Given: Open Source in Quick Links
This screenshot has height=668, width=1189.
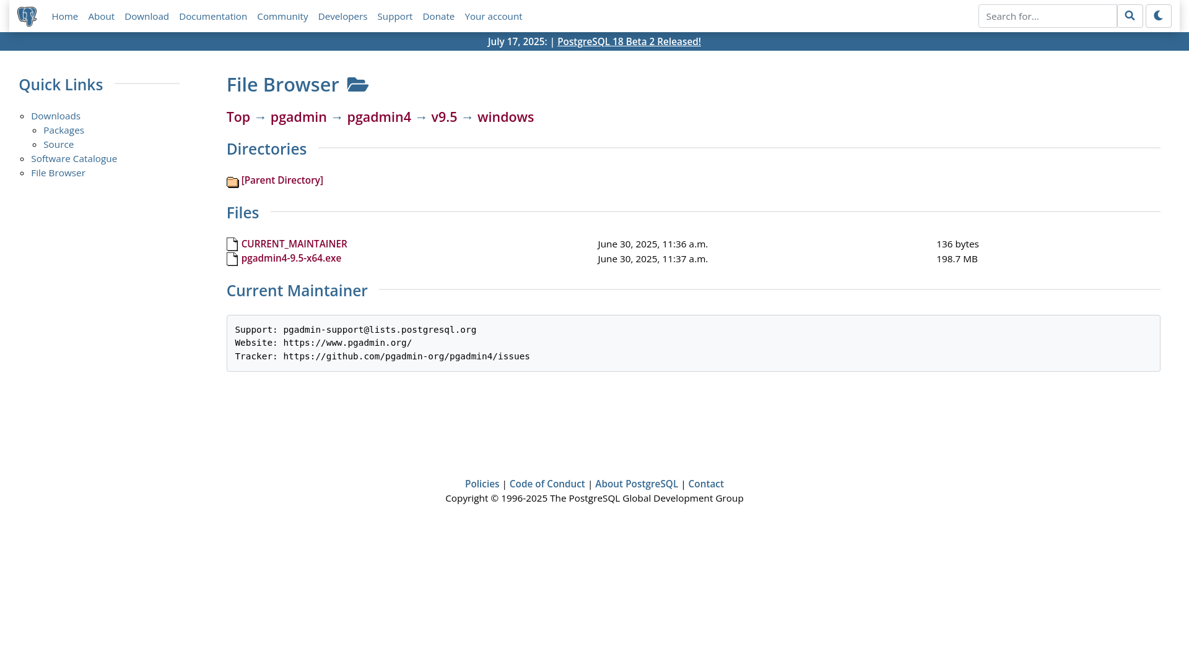Looking at the screenshot, I should [x=58, y=145].
